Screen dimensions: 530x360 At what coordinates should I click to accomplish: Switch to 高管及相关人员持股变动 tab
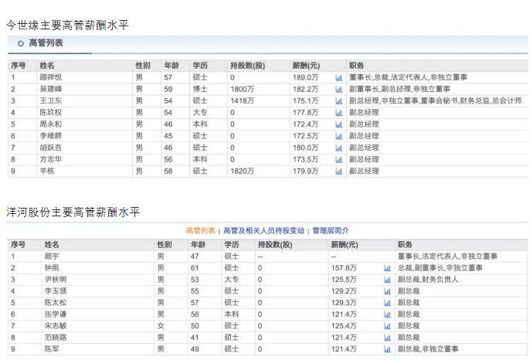(x=263, y=230)
